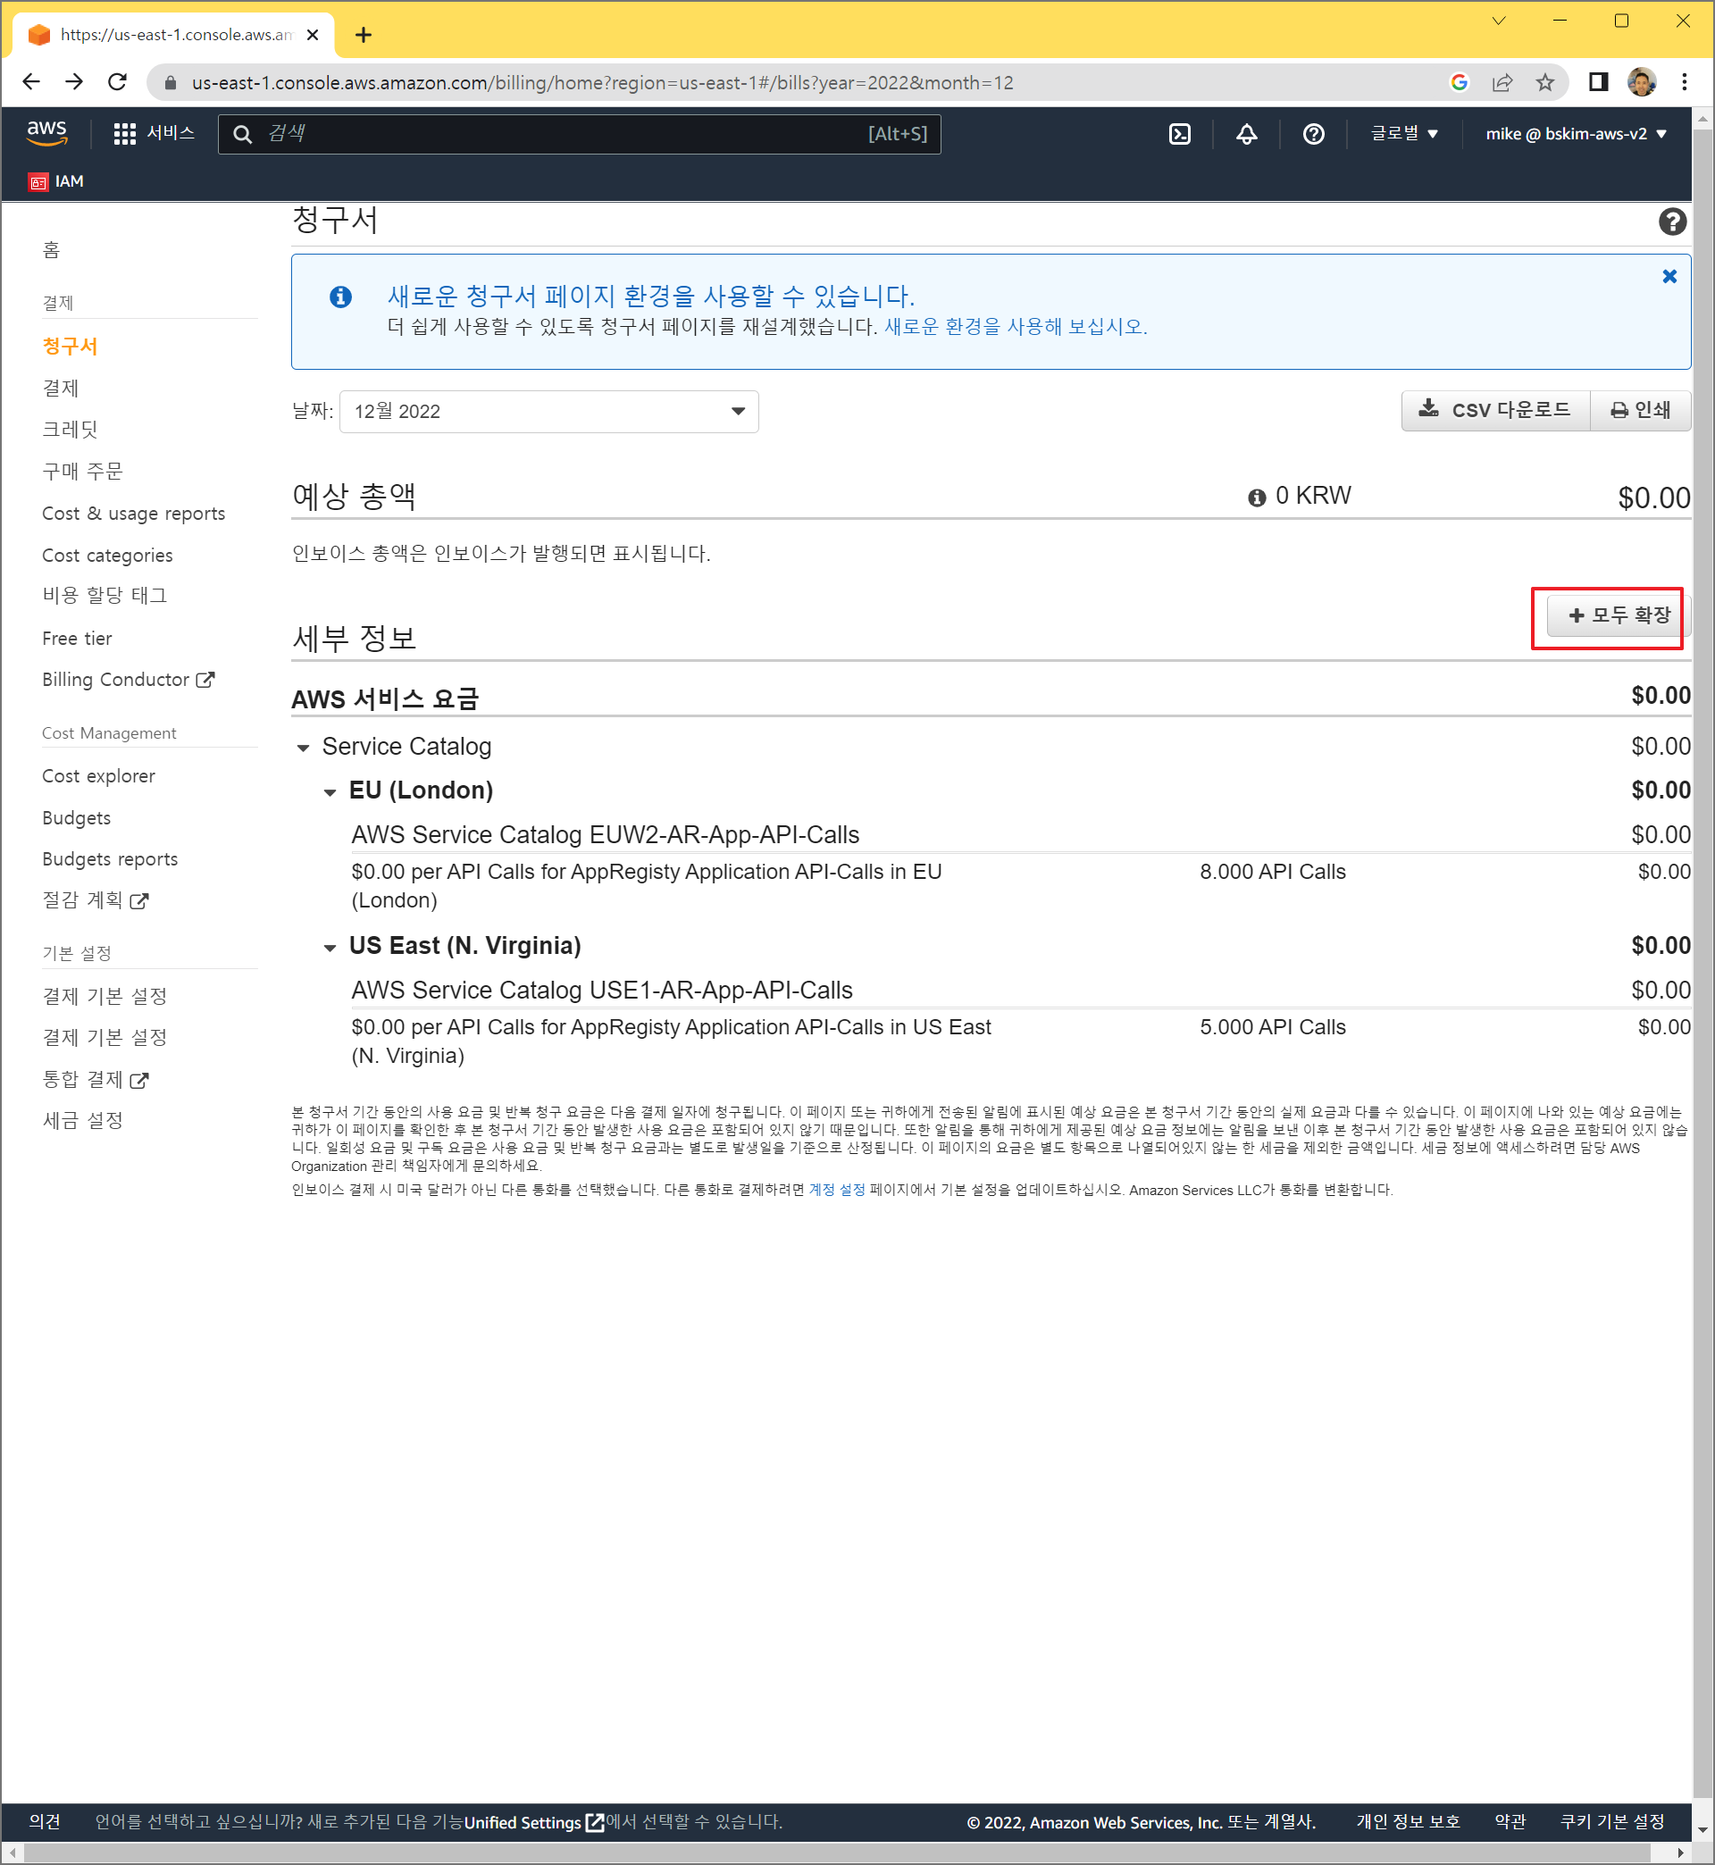
Task: Open Cost categories in sidebar
Action: click(108, 555)
